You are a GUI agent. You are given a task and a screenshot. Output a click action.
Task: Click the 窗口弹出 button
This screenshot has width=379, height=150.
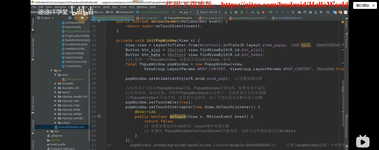point(363,6)
